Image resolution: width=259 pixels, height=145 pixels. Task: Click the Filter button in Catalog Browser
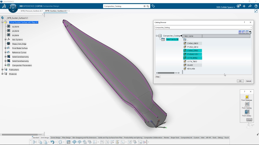[158, 77]
